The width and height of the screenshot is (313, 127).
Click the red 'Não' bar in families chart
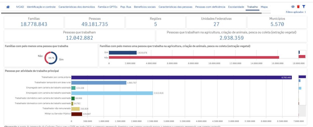click(x=193, y=57)
